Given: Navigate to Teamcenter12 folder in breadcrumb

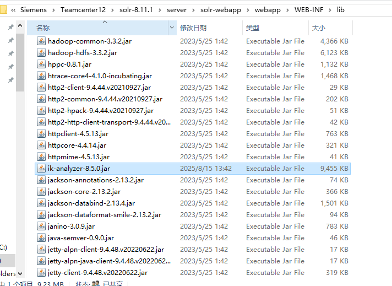Looking at the screenshot, I should 83,10.
